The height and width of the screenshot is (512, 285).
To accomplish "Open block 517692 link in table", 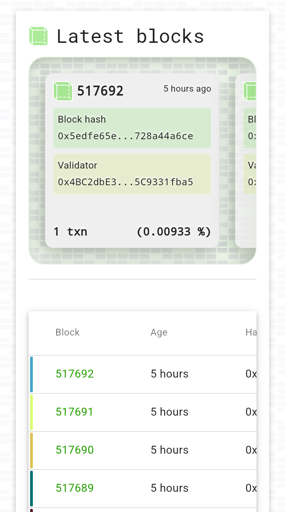I will (x=75, y=374).
